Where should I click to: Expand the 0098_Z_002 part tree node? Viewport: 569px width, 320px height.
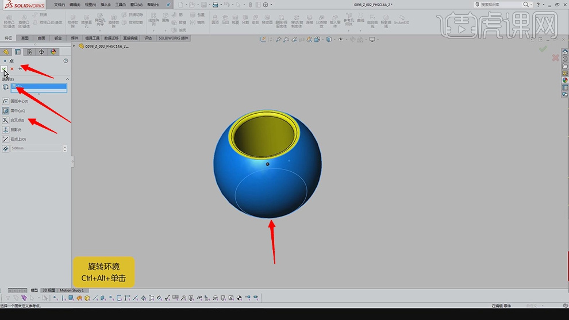point(75,46)
